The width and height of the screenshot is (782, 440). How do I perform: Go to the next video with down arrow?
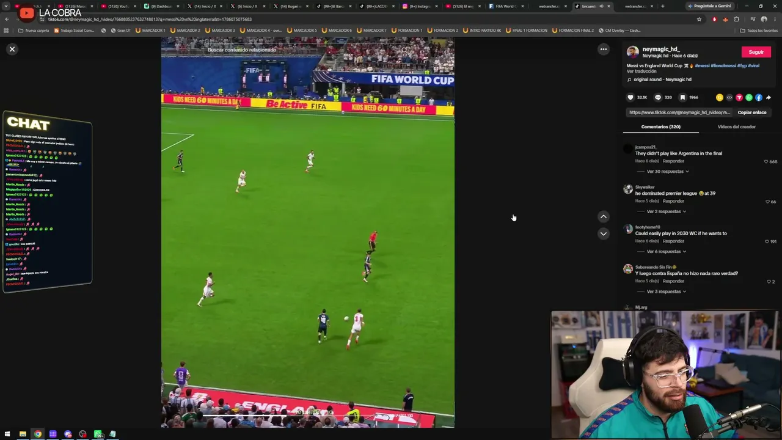[604, 233]
